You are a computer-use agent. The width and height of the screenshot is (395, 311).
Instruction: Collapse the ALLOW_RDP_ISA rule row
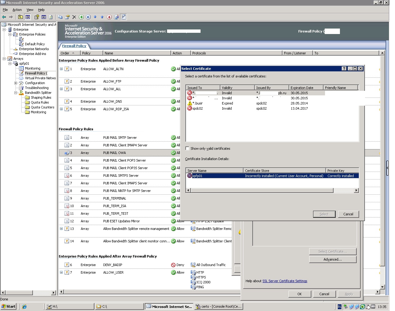pyautogui.click(x=61, y=109)
